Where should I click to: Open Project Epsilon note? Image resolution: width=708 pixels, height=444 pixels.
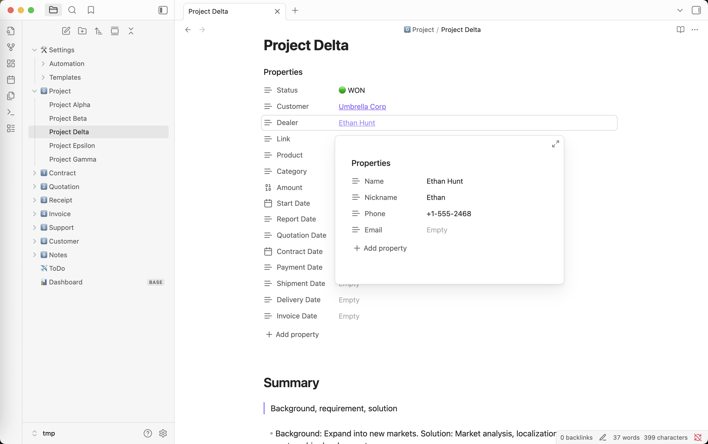click(x=72, y=146)
